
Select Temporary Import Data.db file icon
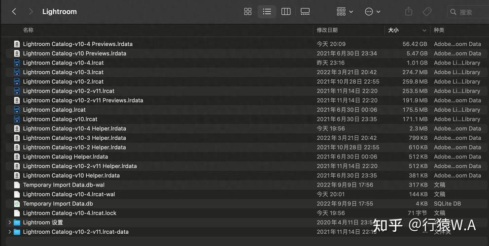17,204
